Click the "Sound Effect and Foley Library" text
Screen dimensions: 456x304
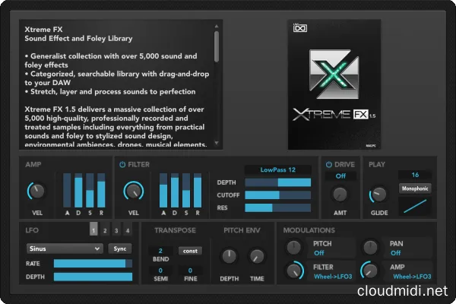click(x=78, y=39)
